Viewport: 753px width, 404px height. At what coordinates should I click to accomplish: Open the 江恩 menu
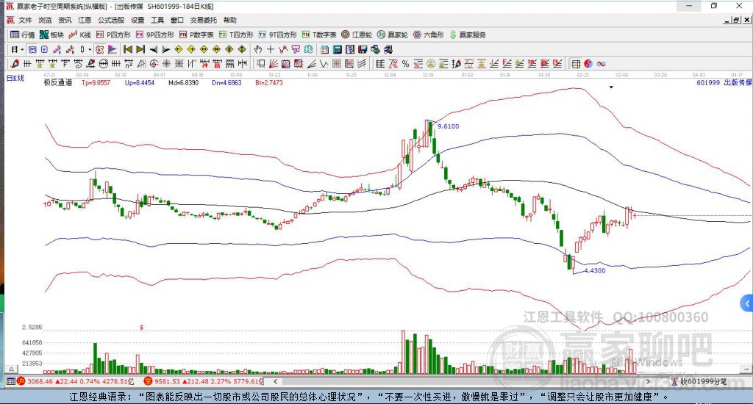click(x=85, y=20)
